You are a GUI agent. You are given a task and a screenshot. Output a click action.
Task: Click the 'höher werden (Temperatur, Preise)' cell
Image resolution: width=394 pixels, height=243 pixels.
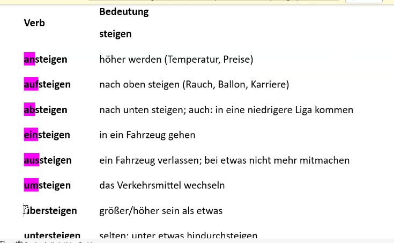click(176, 59)
